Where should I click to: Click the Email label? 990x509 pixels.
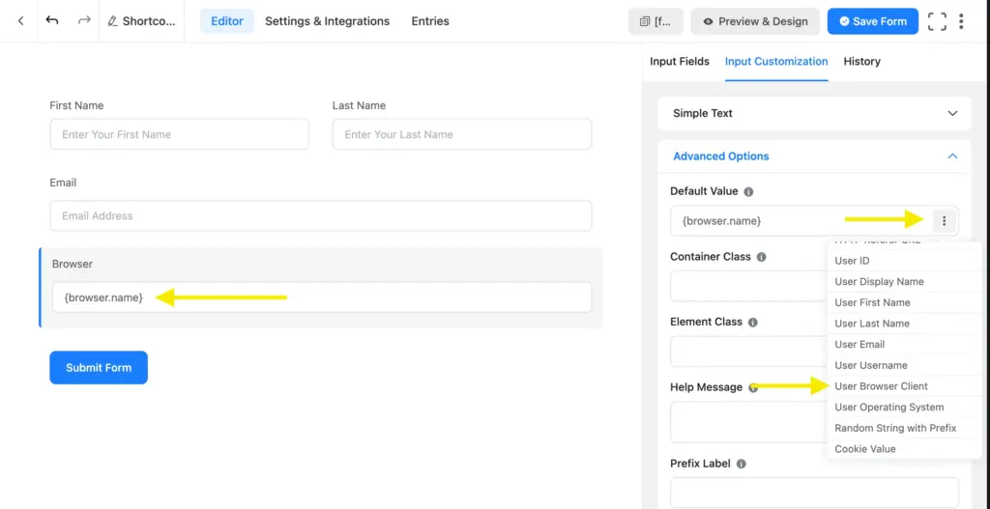pyautogui.click(x=63, y=183)
